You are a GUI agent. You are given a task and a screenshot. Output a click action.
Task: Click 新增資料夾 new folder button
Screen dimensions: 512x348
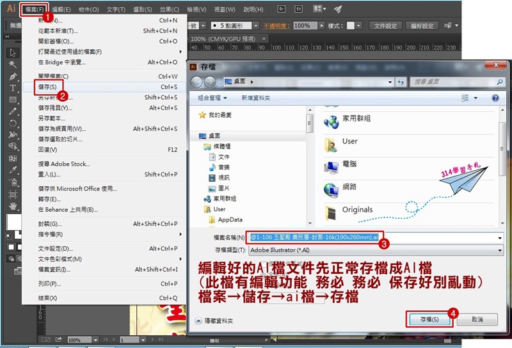tap(255, 98)
